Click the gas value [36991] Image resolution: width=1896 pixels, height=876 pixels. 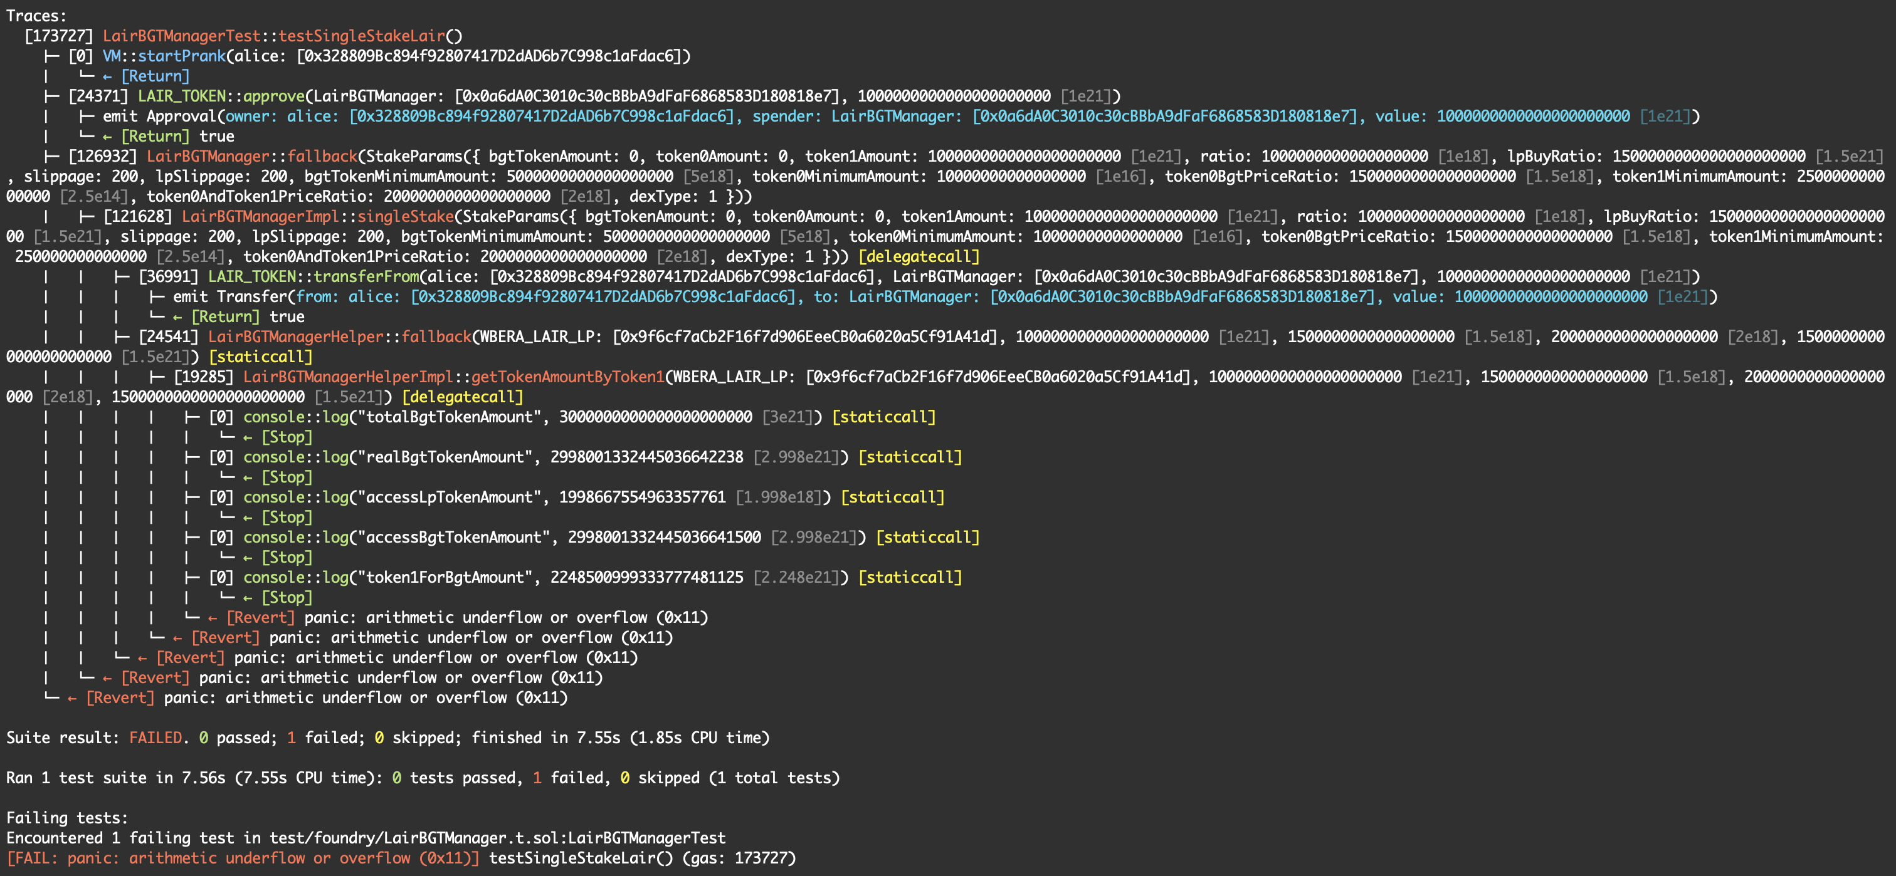click(x=169, y=276)
